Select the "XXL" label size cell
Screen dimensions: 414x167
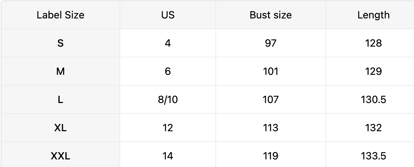[x=60, y=156]
